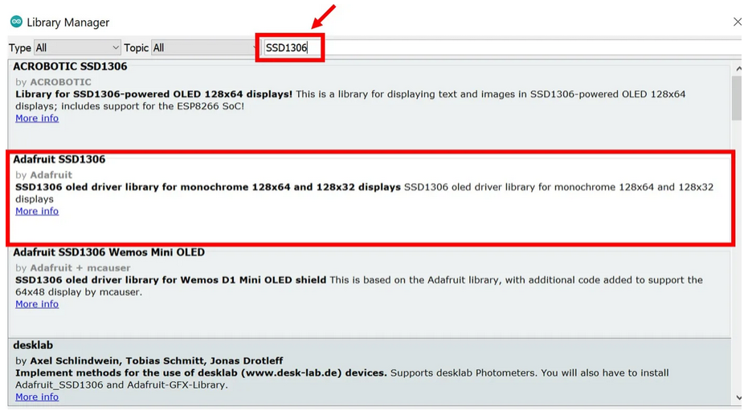The width and height of the screenshot is (748, 411).
Task: Select the highlighted Adafruit SSD1306 library title
Action: pyautogui.click(x=59, y=160)
